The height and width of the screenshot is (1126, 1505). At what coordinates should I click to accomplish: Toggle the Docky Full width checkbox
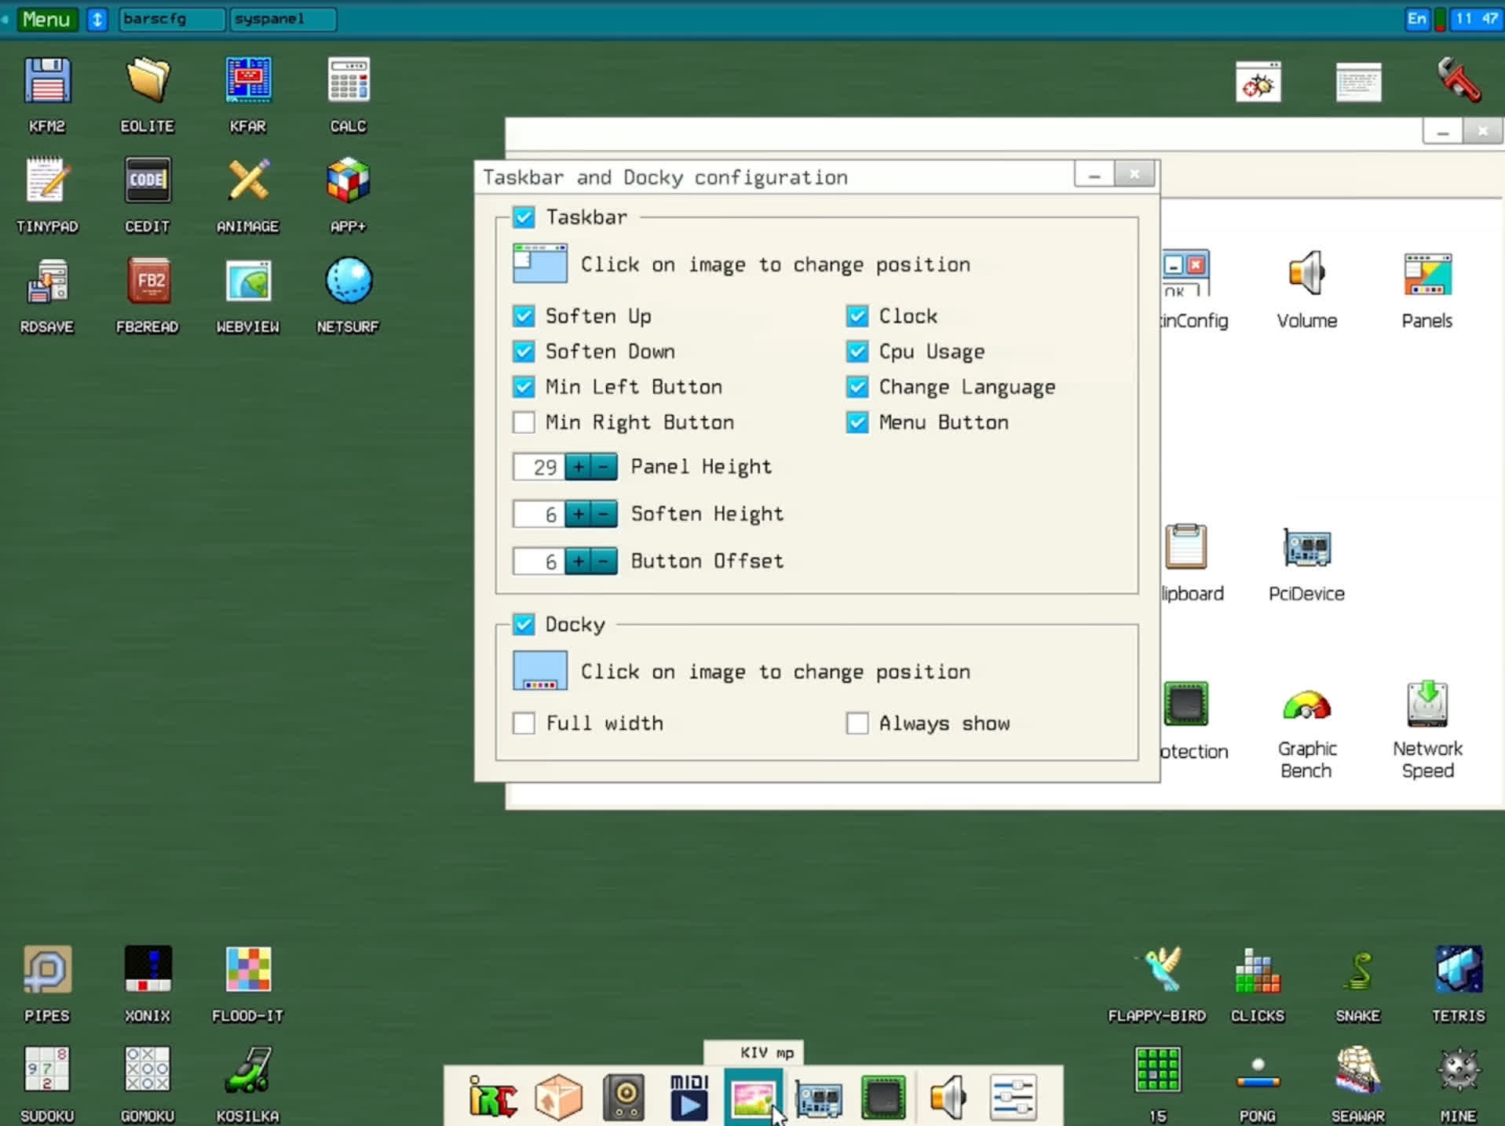[x=524, y=723]
